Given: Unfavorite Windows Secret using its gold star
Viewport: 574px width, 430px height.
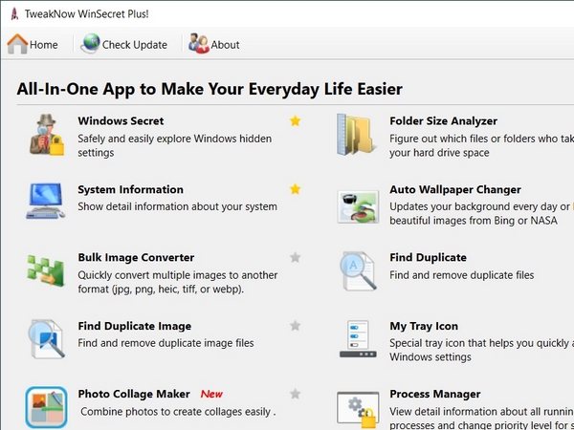Looking at the screenshot, I should point(295,120).
